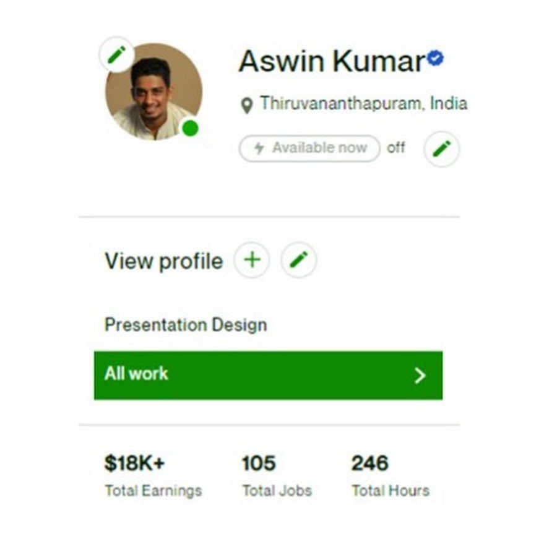The width and height of the screenshot is (557, 557).
Task: Click the Aswin Kumar name
Action: coord(332,61)
